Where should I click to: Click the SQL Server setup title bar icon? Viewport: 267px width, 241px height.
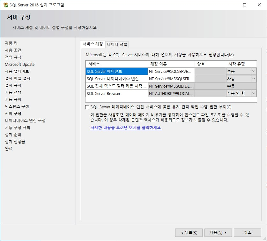(6, 5)
